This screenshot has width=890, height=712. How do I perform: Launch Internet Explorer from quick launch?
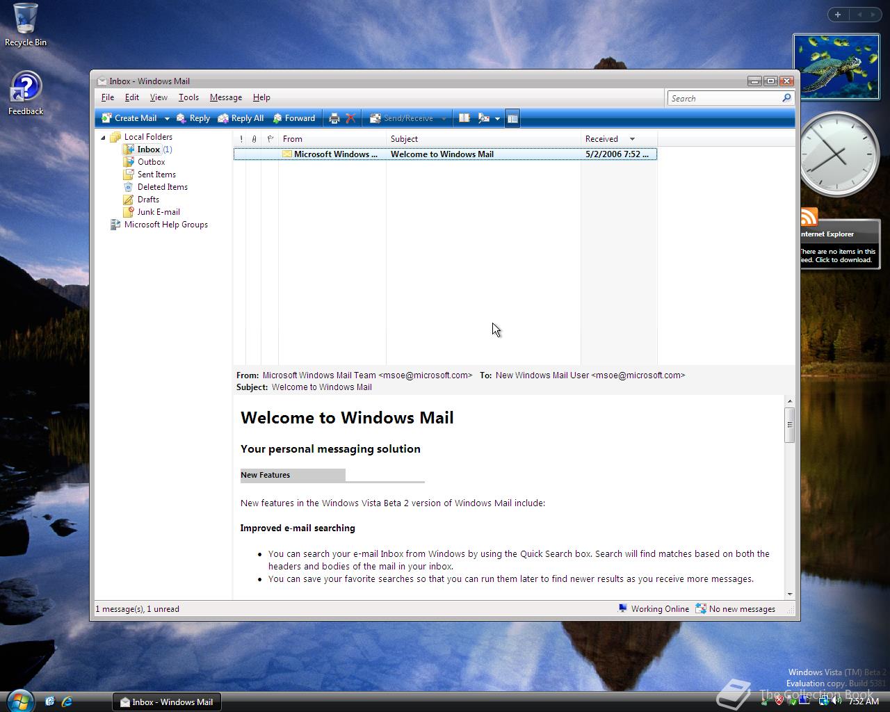tap(67, 702)
